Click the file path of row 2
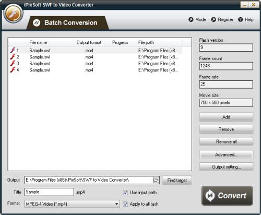This screenshot has height=215, width=261. [x=158, y=57]
